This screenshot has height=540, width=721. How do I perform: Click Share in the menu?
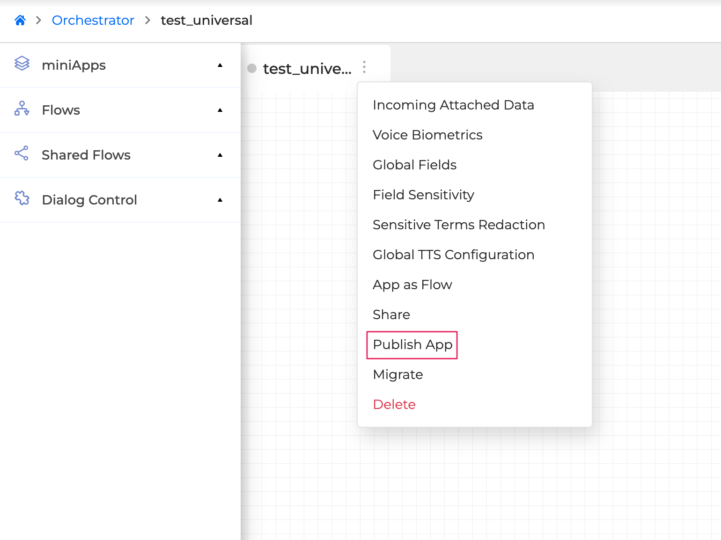click(x=391, y=314)
